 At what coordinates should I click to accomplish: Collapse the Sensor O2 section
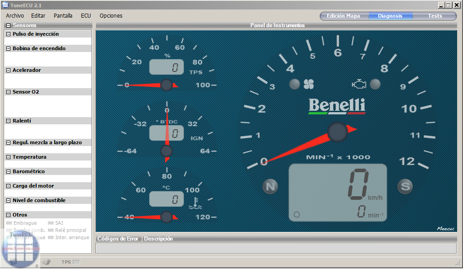click(x=9, y=92)
